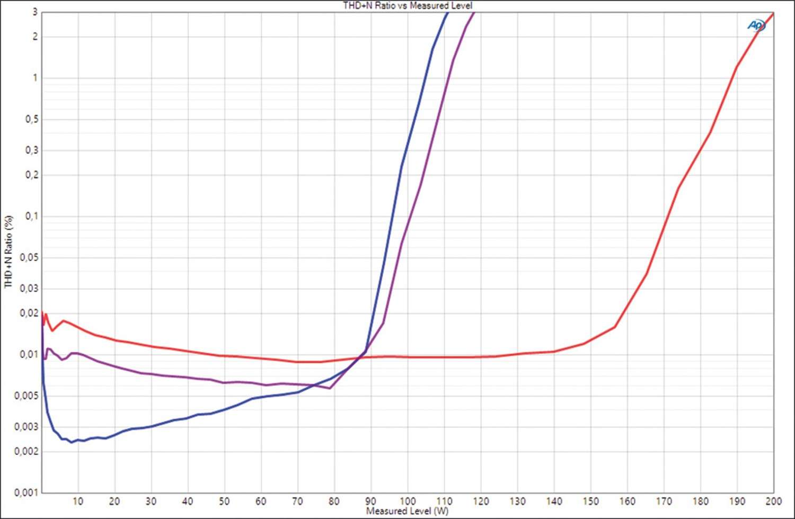Click the Y-axis tick label '1'
795x519 pixels.
[x=35, y=78]
